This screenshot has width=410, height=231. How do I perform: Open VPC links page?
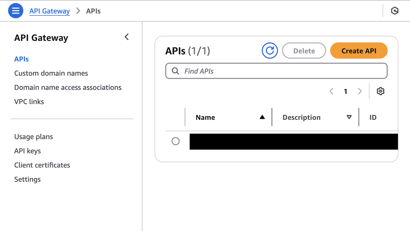(29, 102)
